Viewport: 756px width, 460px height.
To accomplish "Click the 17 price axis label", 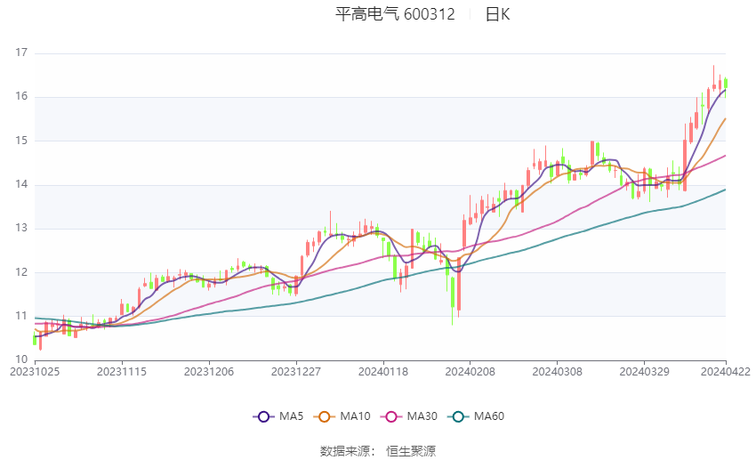I will tap(21, 52).
